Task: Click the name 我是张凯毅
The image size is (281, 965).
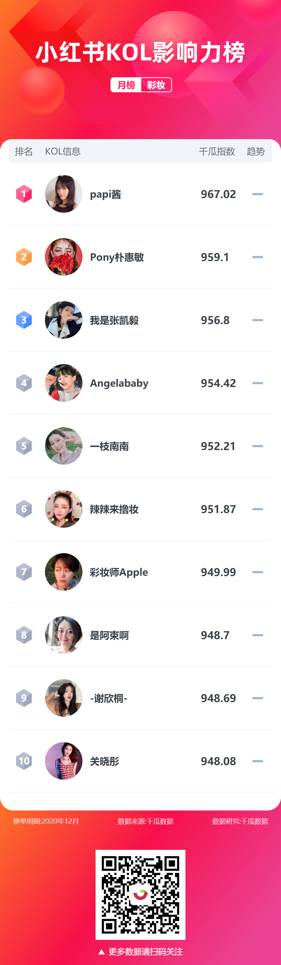Action: coord(114,320)
